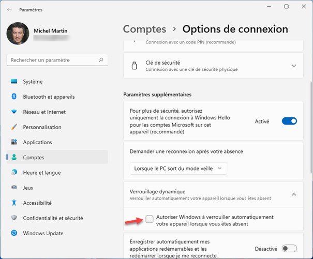Click the Jeux controller icon
The image size is (313, 259).
14,188
